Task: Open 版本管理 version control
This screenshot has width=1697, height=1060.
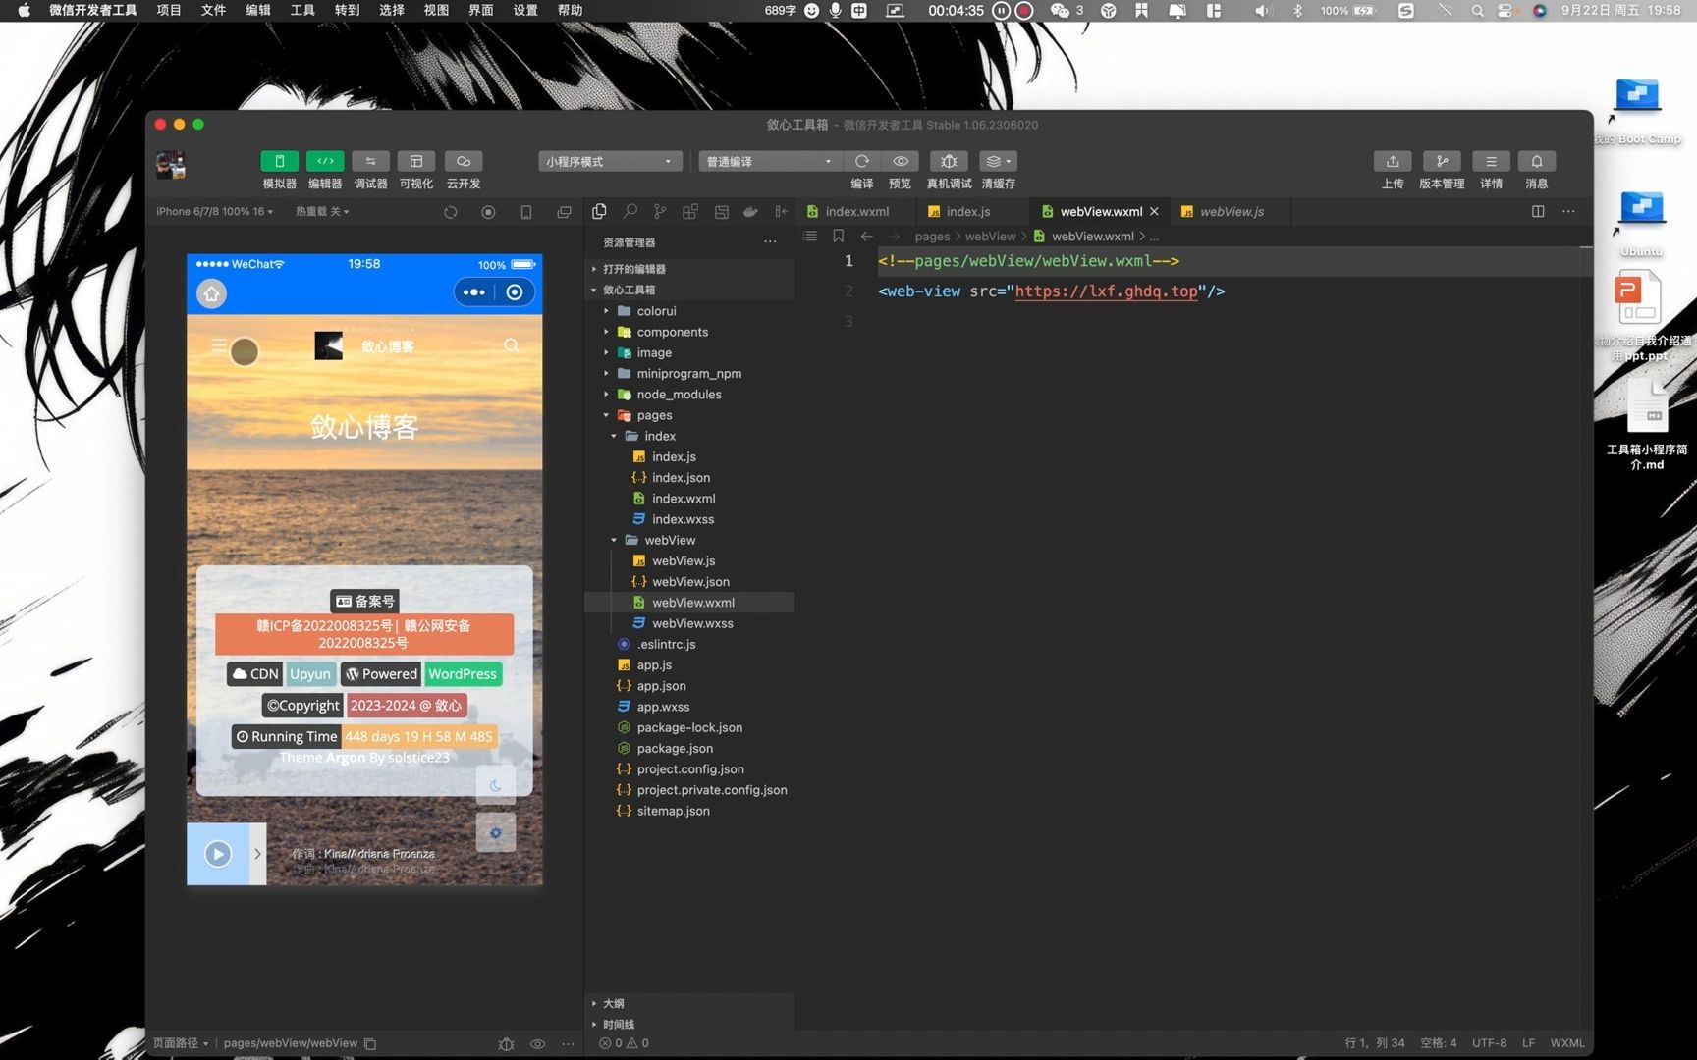Action: (x=1442, y=161)
